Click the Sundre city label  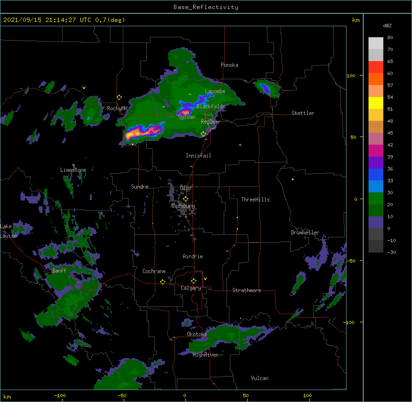(140, 187)
